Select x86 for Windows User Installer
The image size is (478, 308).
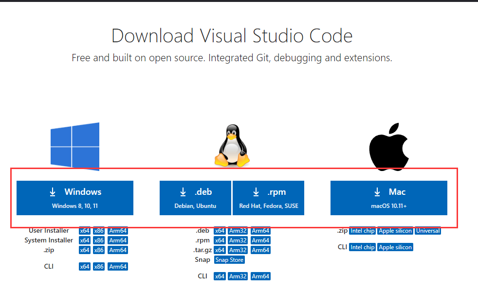click(99, 231)
